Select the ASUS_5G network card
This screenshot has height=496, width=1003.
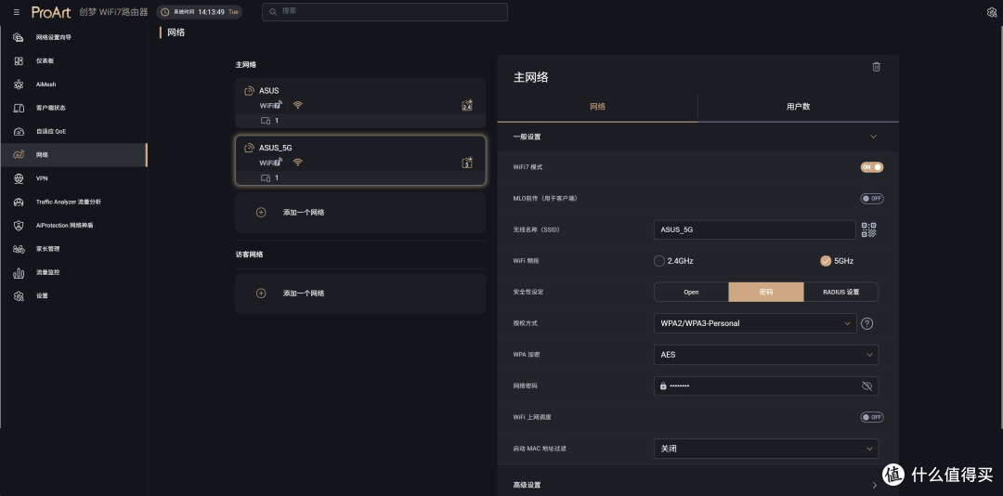click(360, 161)
